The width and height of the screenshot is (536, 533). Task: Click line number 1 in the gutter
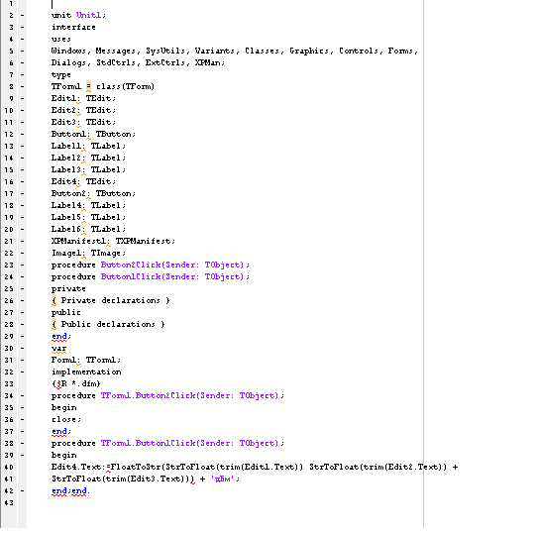[x=11, y=4]
